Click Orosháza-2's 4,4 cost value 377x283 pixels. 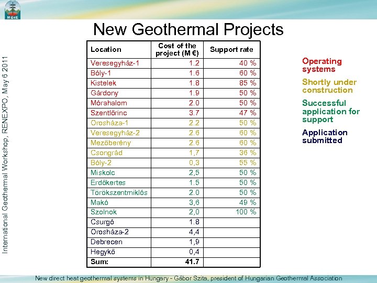coord(194,232)
